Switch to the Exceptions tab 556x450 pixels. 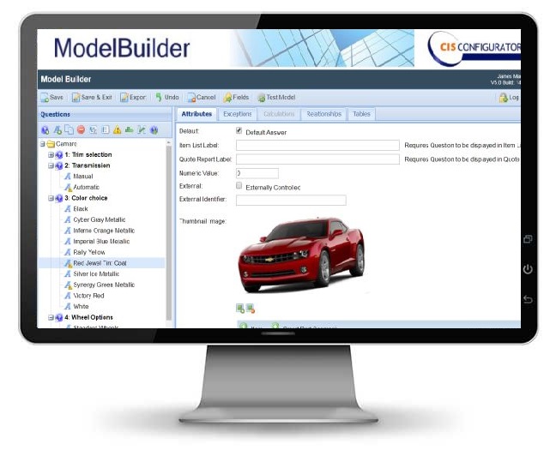[237, 114]
